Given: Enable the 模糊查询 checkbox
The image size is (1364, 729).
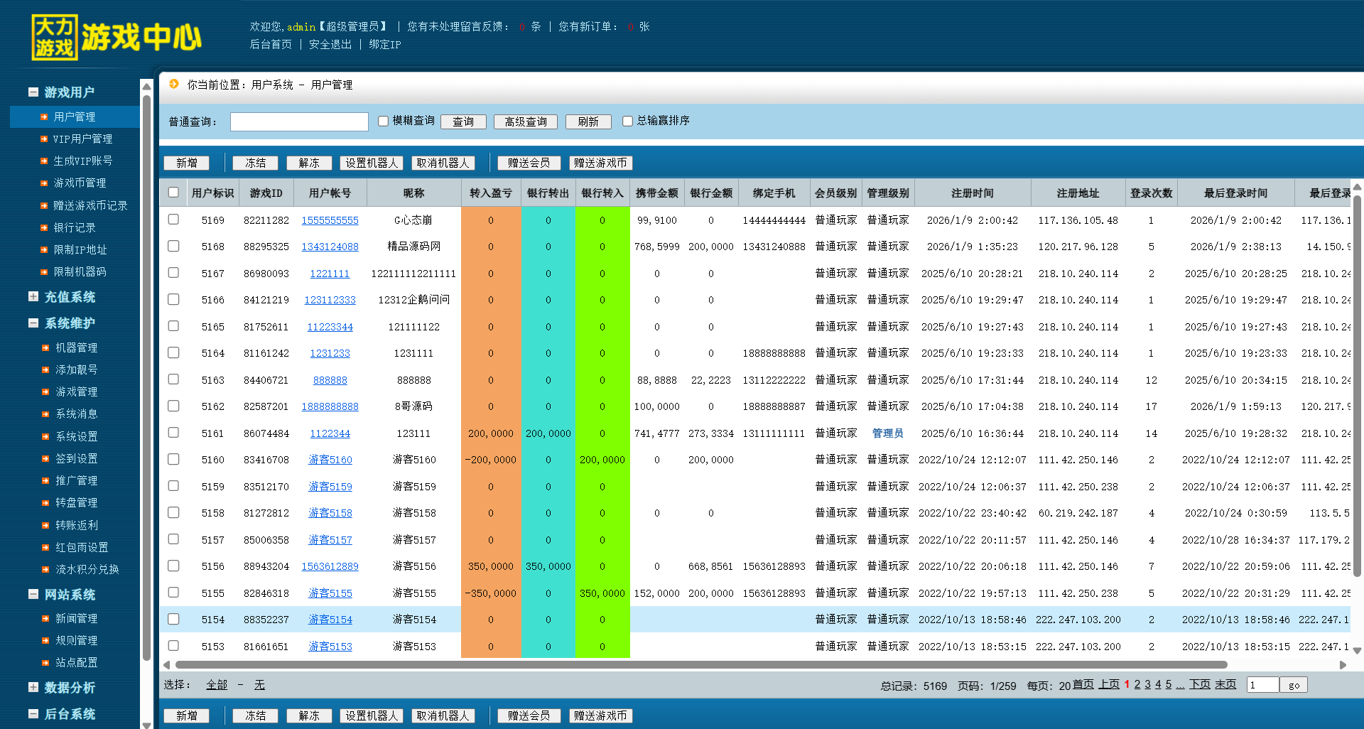Looking at the screenshot, I should click(x=384, y=121).
